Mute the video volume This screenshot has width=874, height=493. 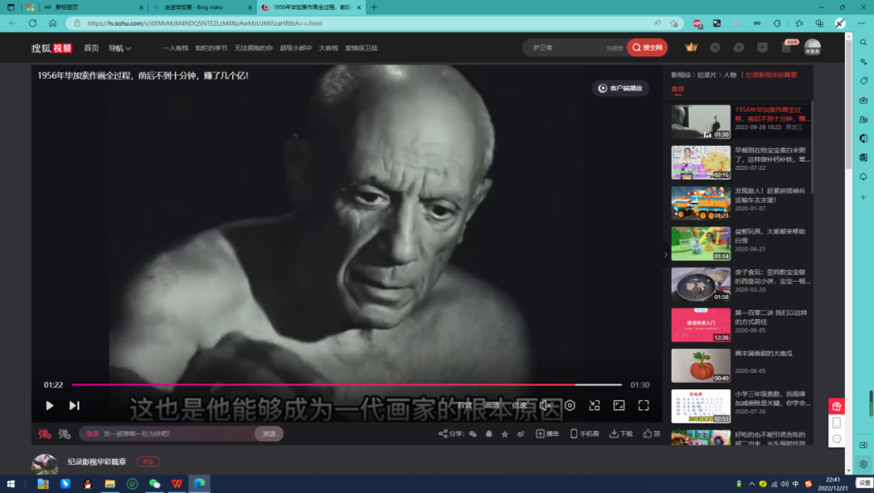(x=545, y=405)
